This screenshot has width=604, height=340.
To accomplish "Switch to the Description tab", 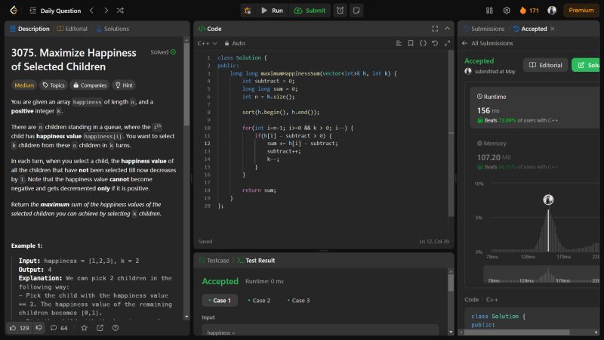I will point(30,29).
